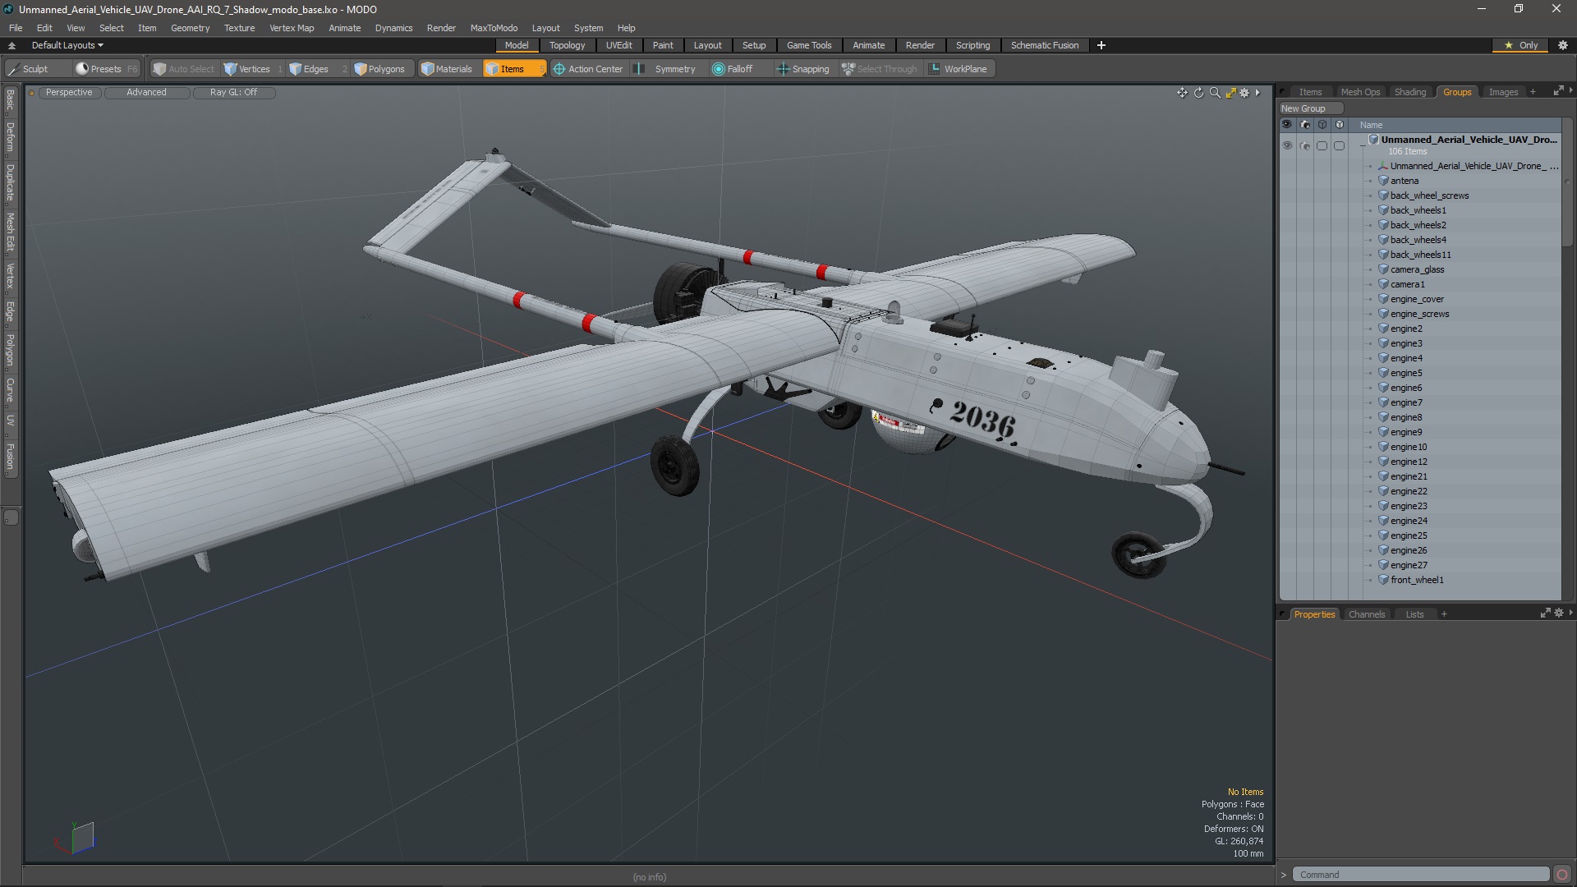Open WorkPlane options
Viewport: 1577px width, 887px height.
click(959, 69)
